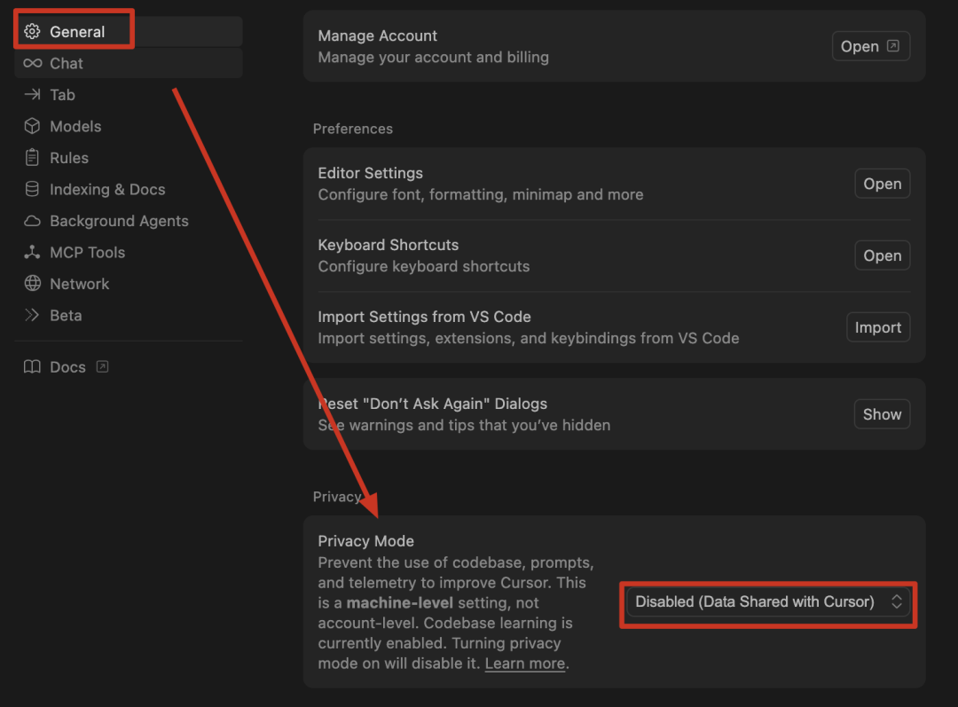Click the Network globe icon
Screen dimensions: 958x707
coord(33,284)
